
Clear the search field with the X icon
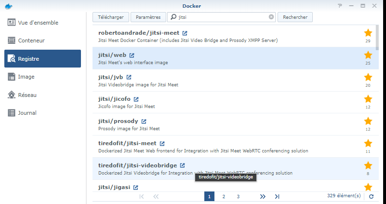click(x=271, y=17)
